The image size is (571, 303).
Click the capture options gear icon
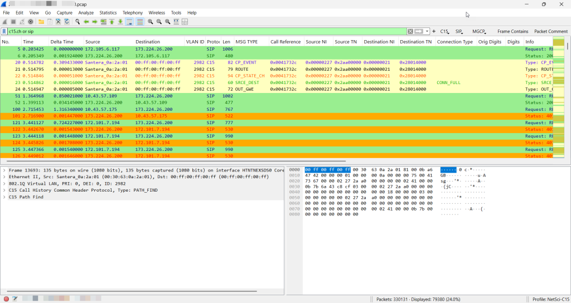[31, 22]
